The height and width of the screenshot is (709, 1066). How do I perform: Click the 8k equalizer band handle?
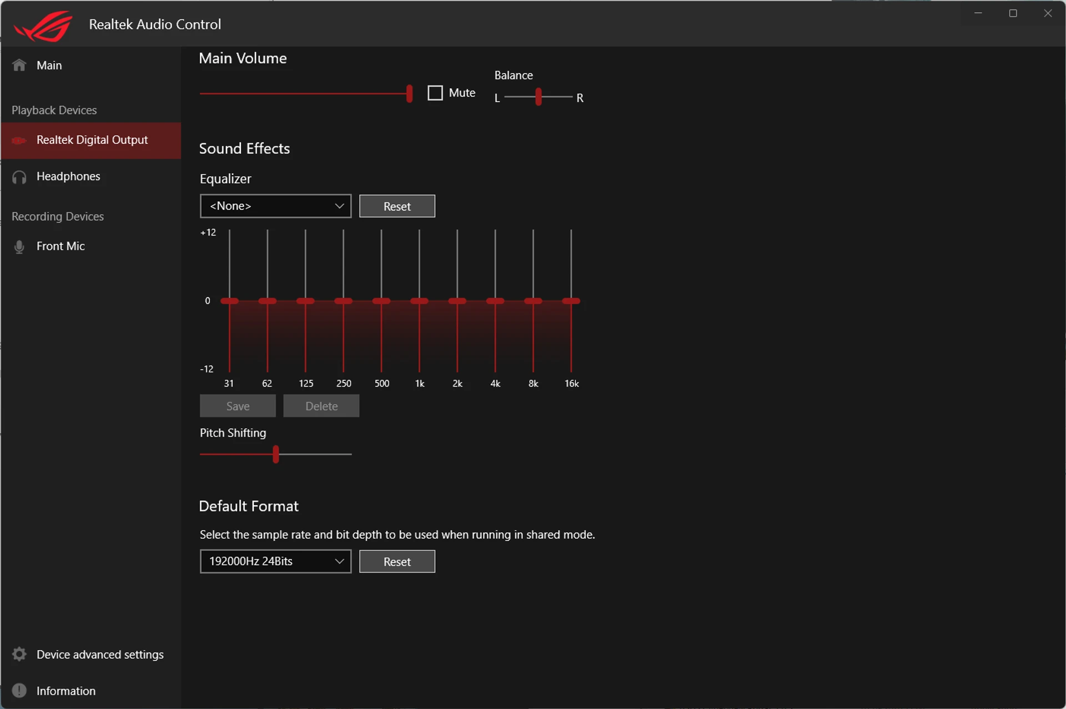click(533, 301)
